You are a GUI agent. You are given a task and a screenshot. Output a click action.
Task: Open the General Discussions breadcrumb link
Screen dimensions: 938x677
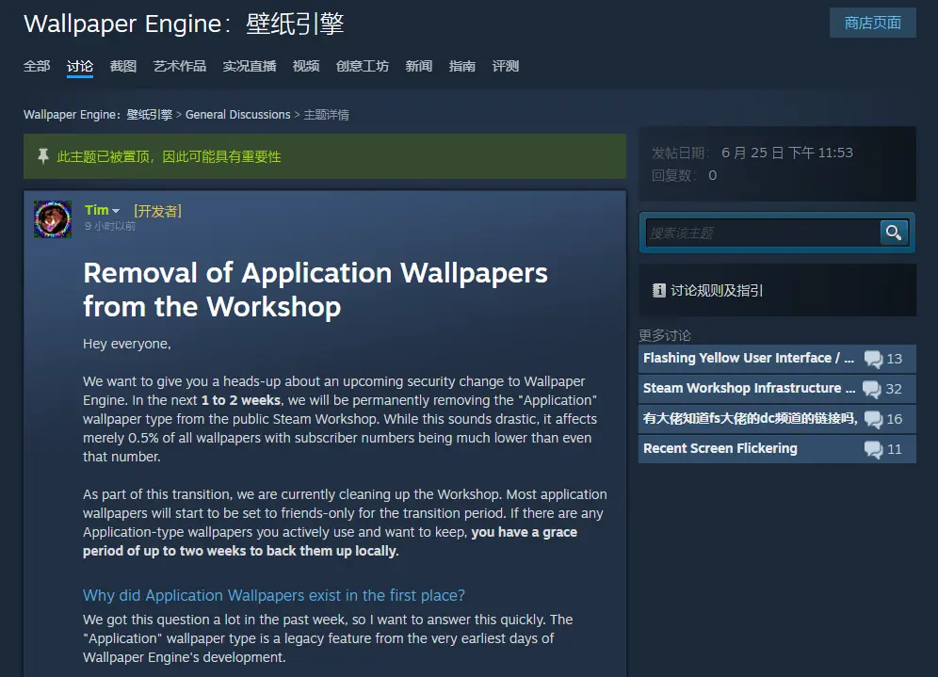[237, 114]
